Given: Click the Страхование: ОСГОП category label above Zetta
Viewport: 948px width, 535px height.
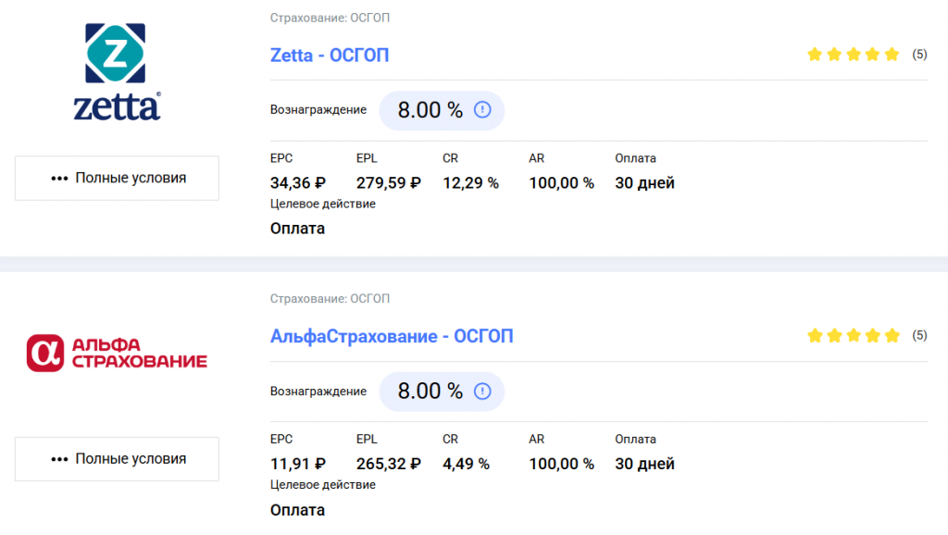Looking at the screenshot, I should click(x=330, y=19).
